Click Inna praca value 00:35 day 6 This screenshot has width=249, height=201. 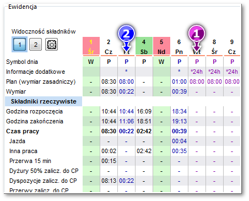tap(179, 151)
